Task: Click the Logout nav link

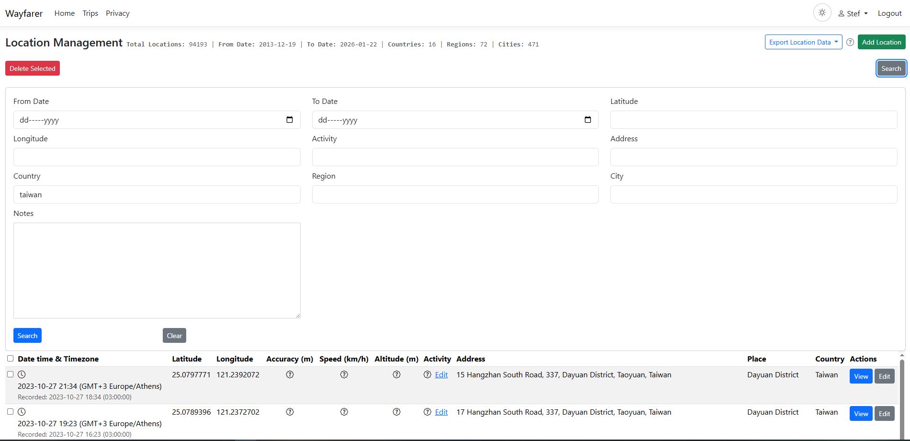Action: pos(889,13)
